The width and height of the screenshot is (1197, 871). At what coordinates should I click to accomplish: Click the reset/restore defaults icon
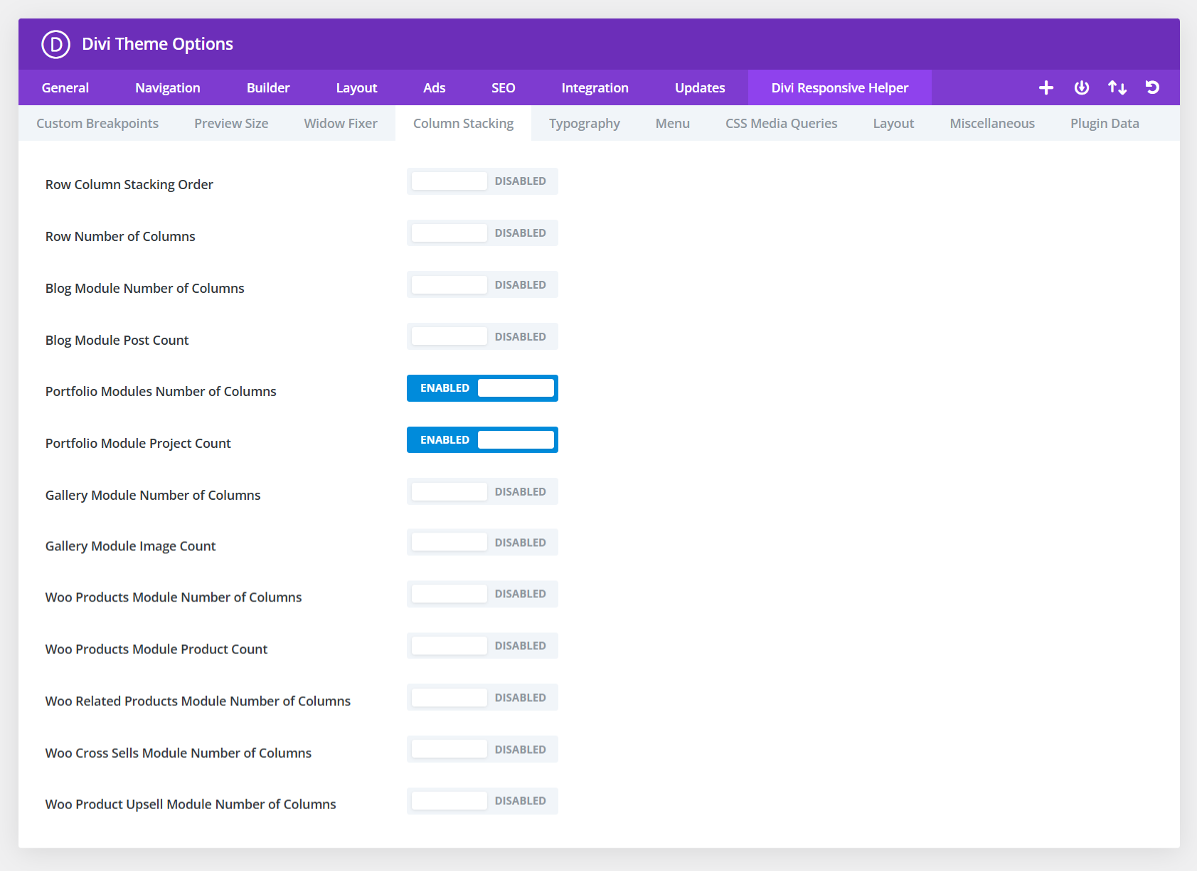tap(1152, 87)
